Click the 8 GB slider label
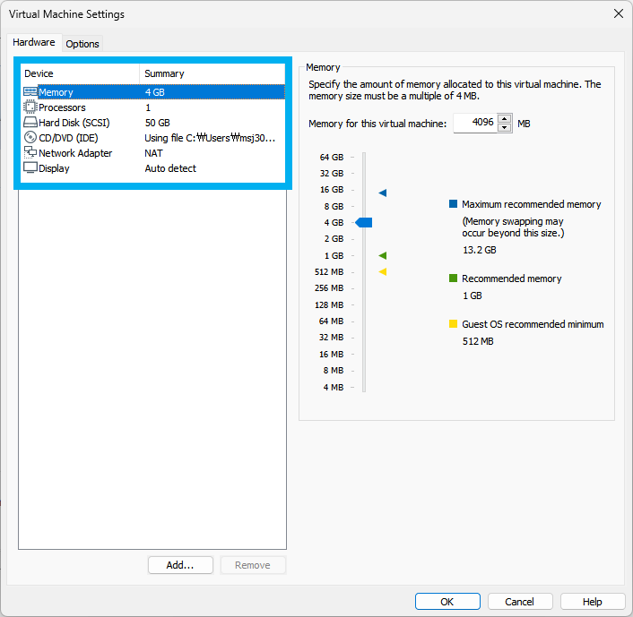 [334, 206]
